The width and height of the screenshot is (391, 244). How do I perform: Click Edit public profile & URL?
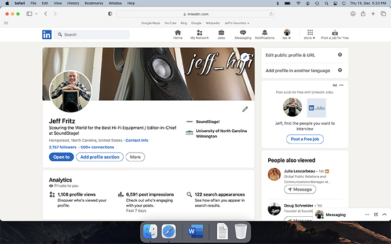(x=290, y=55)
